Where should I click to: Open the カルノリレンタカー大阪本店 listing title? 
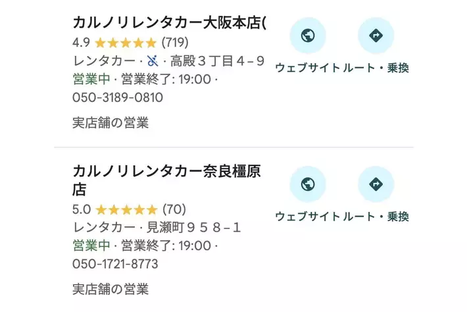169,23
